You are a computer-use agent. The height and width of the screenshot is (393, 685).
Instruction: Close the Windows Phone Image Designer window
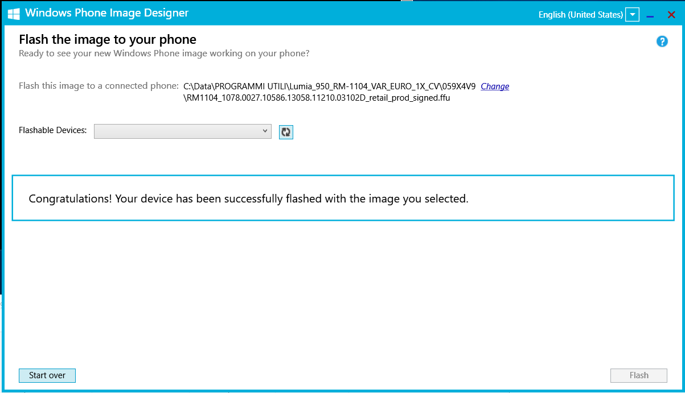[671, 15]
